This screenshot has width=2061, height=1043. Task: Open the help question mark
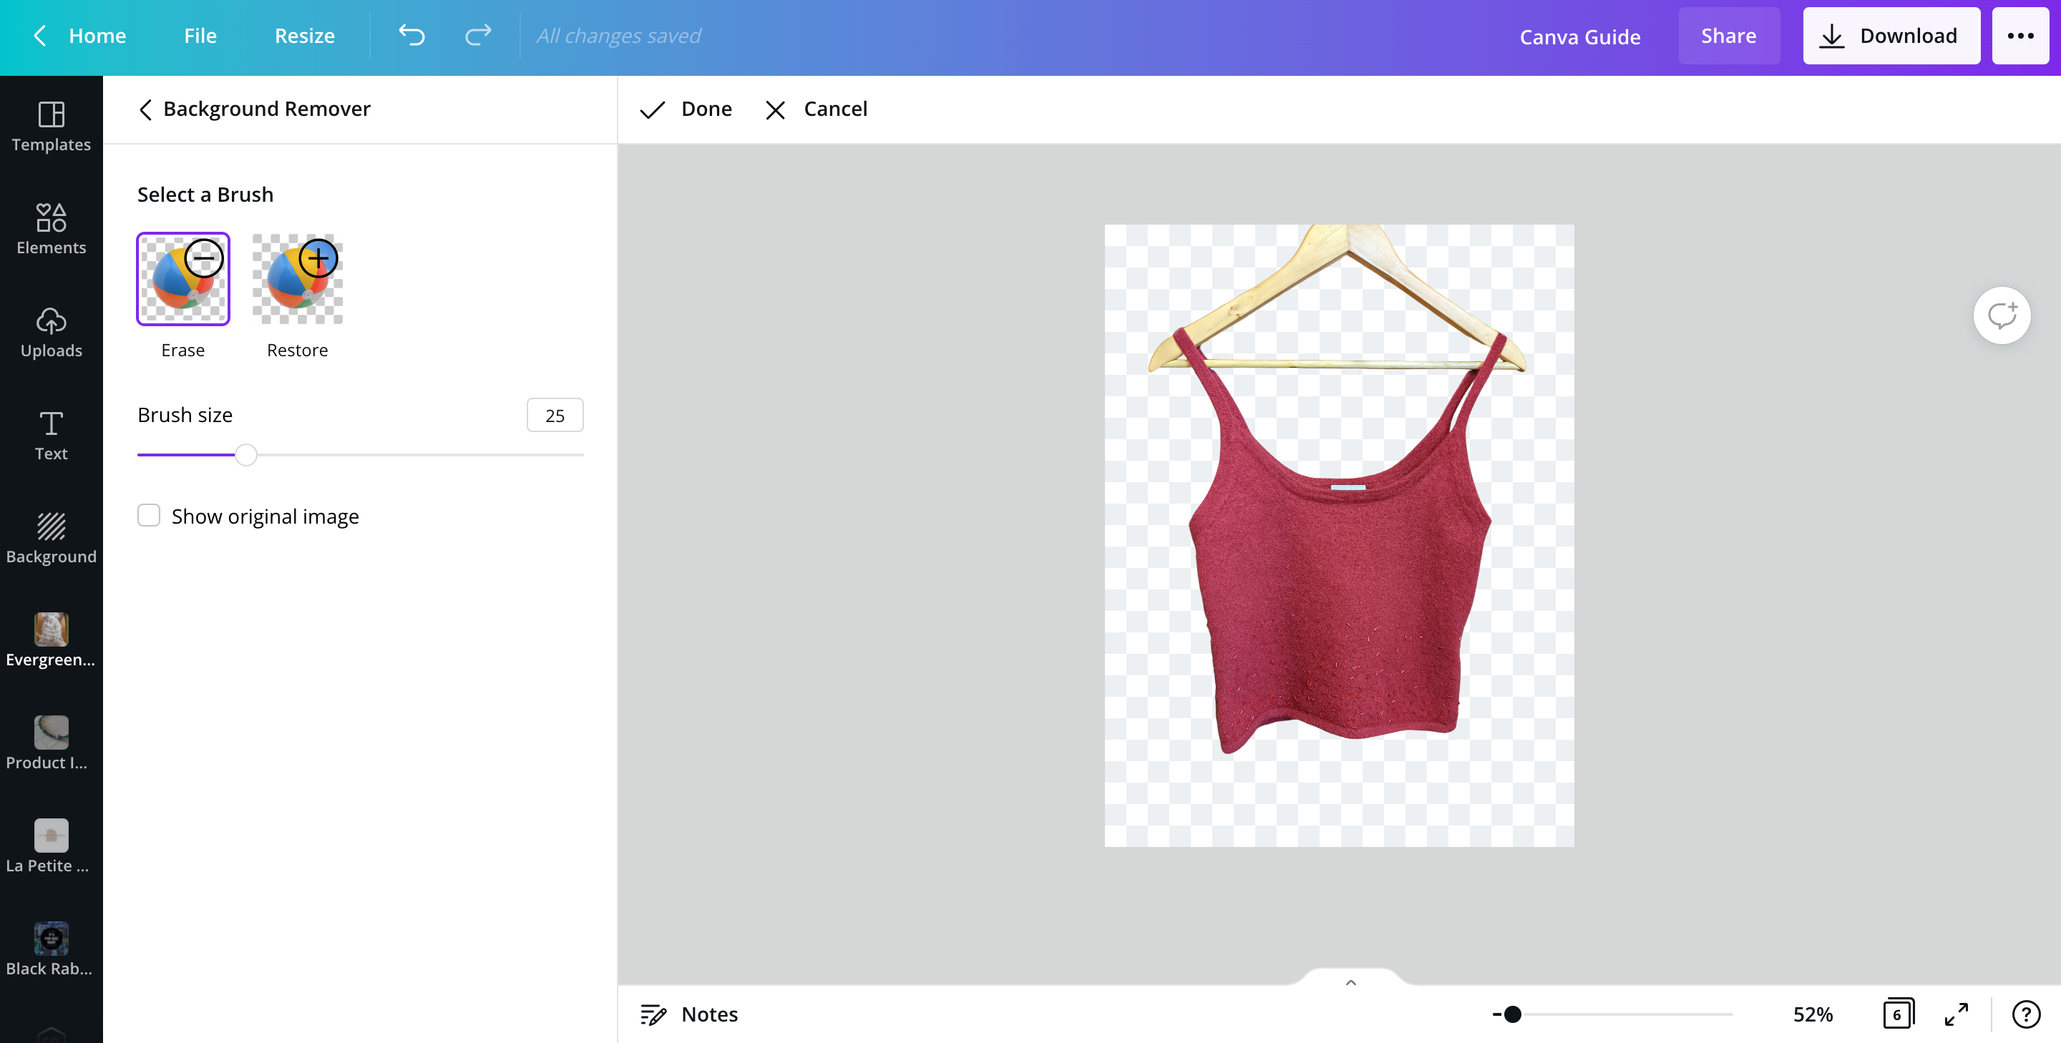[x=2026, y=1014]
